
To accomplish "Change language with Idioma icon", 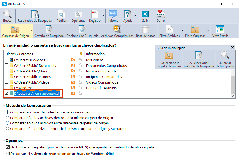I will pos(113,16).
